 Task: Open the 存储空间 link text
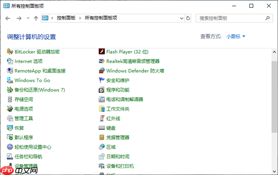[24, 100]
